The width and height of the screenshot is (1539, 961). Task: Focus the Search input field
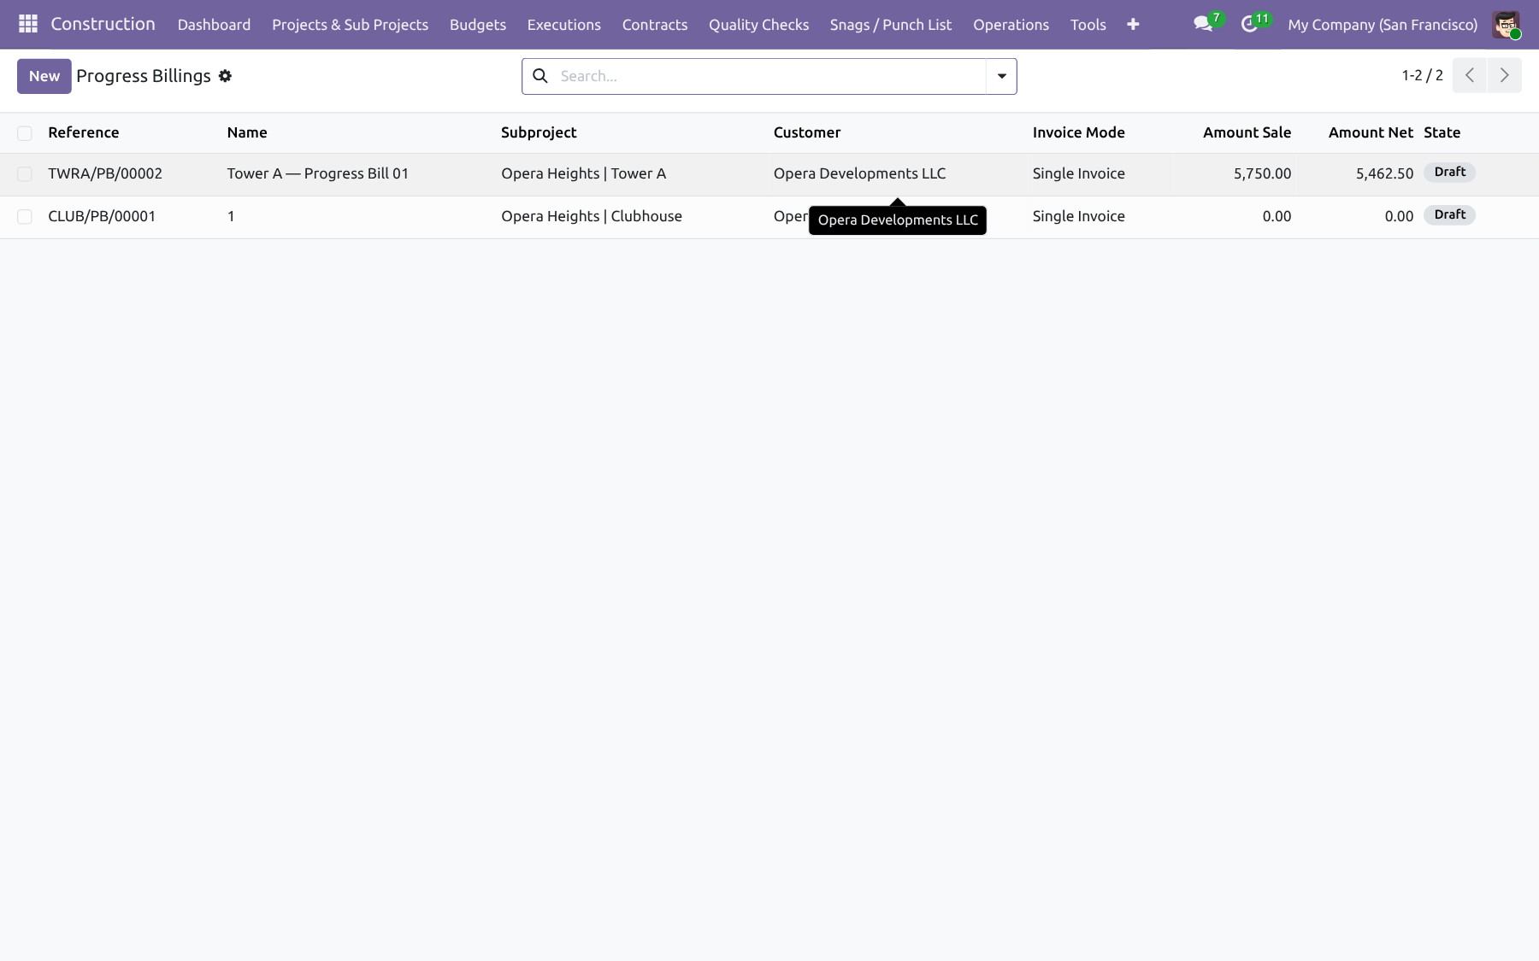[769, 76]
